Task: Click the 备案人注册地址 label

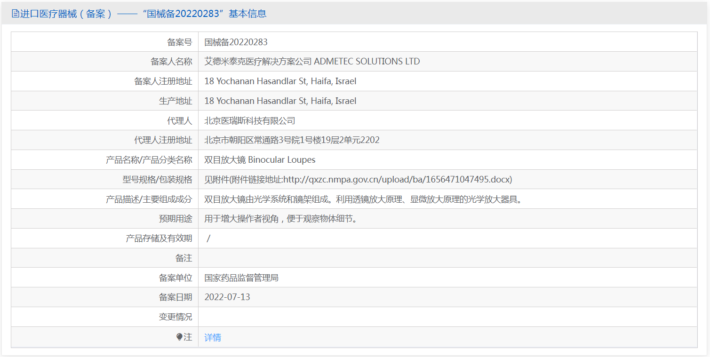Action: (x=163, y=81)
